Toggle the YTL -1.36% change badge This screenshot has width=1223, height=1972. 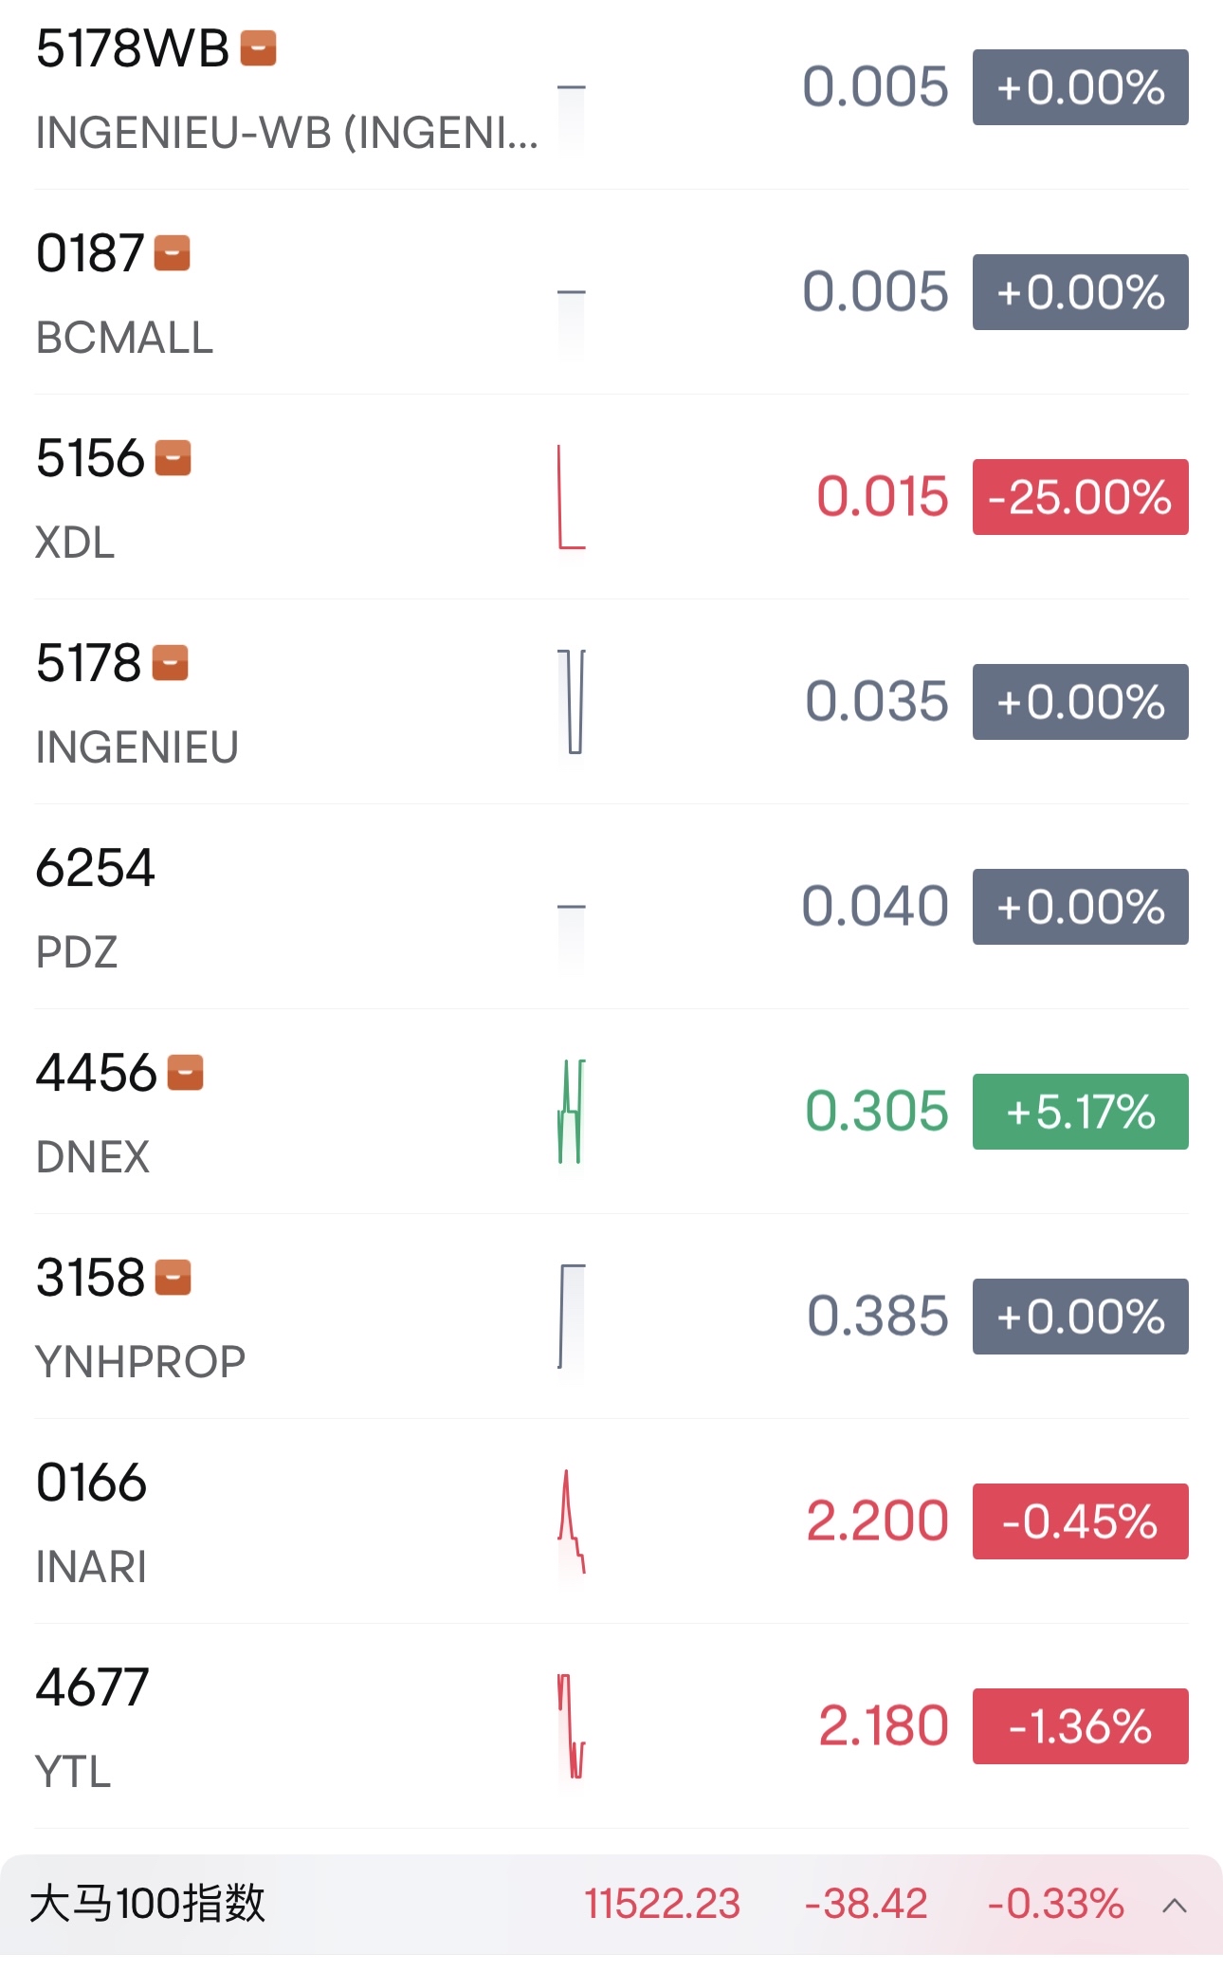coord(1080,1726)
